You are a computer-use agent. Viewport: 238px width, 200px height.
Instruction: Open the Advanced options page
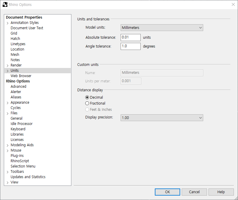click(18, 87)
